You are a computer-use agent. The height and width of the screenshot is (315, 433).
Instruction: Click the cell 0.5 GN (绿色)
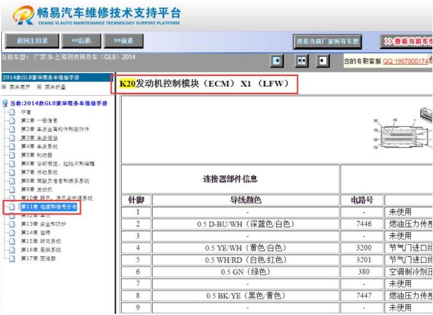246,272
